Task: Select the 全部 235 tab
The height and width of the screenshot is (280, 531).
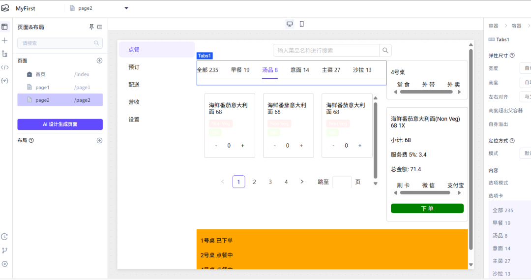Action: (x=207, y=70)
